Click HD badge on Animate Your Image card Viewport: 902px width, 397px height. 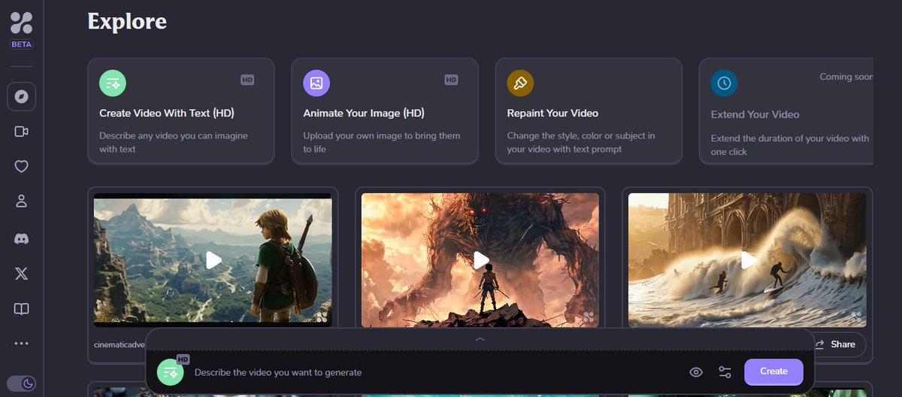(451, 79)
